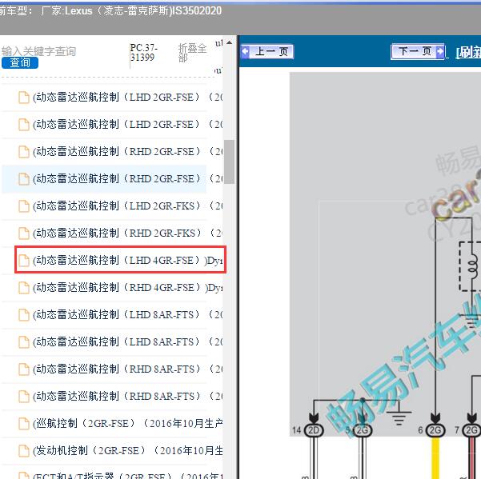Click document icon of LHD 4GR-FSE row
The image size is (481, 479).
[24, 261]
